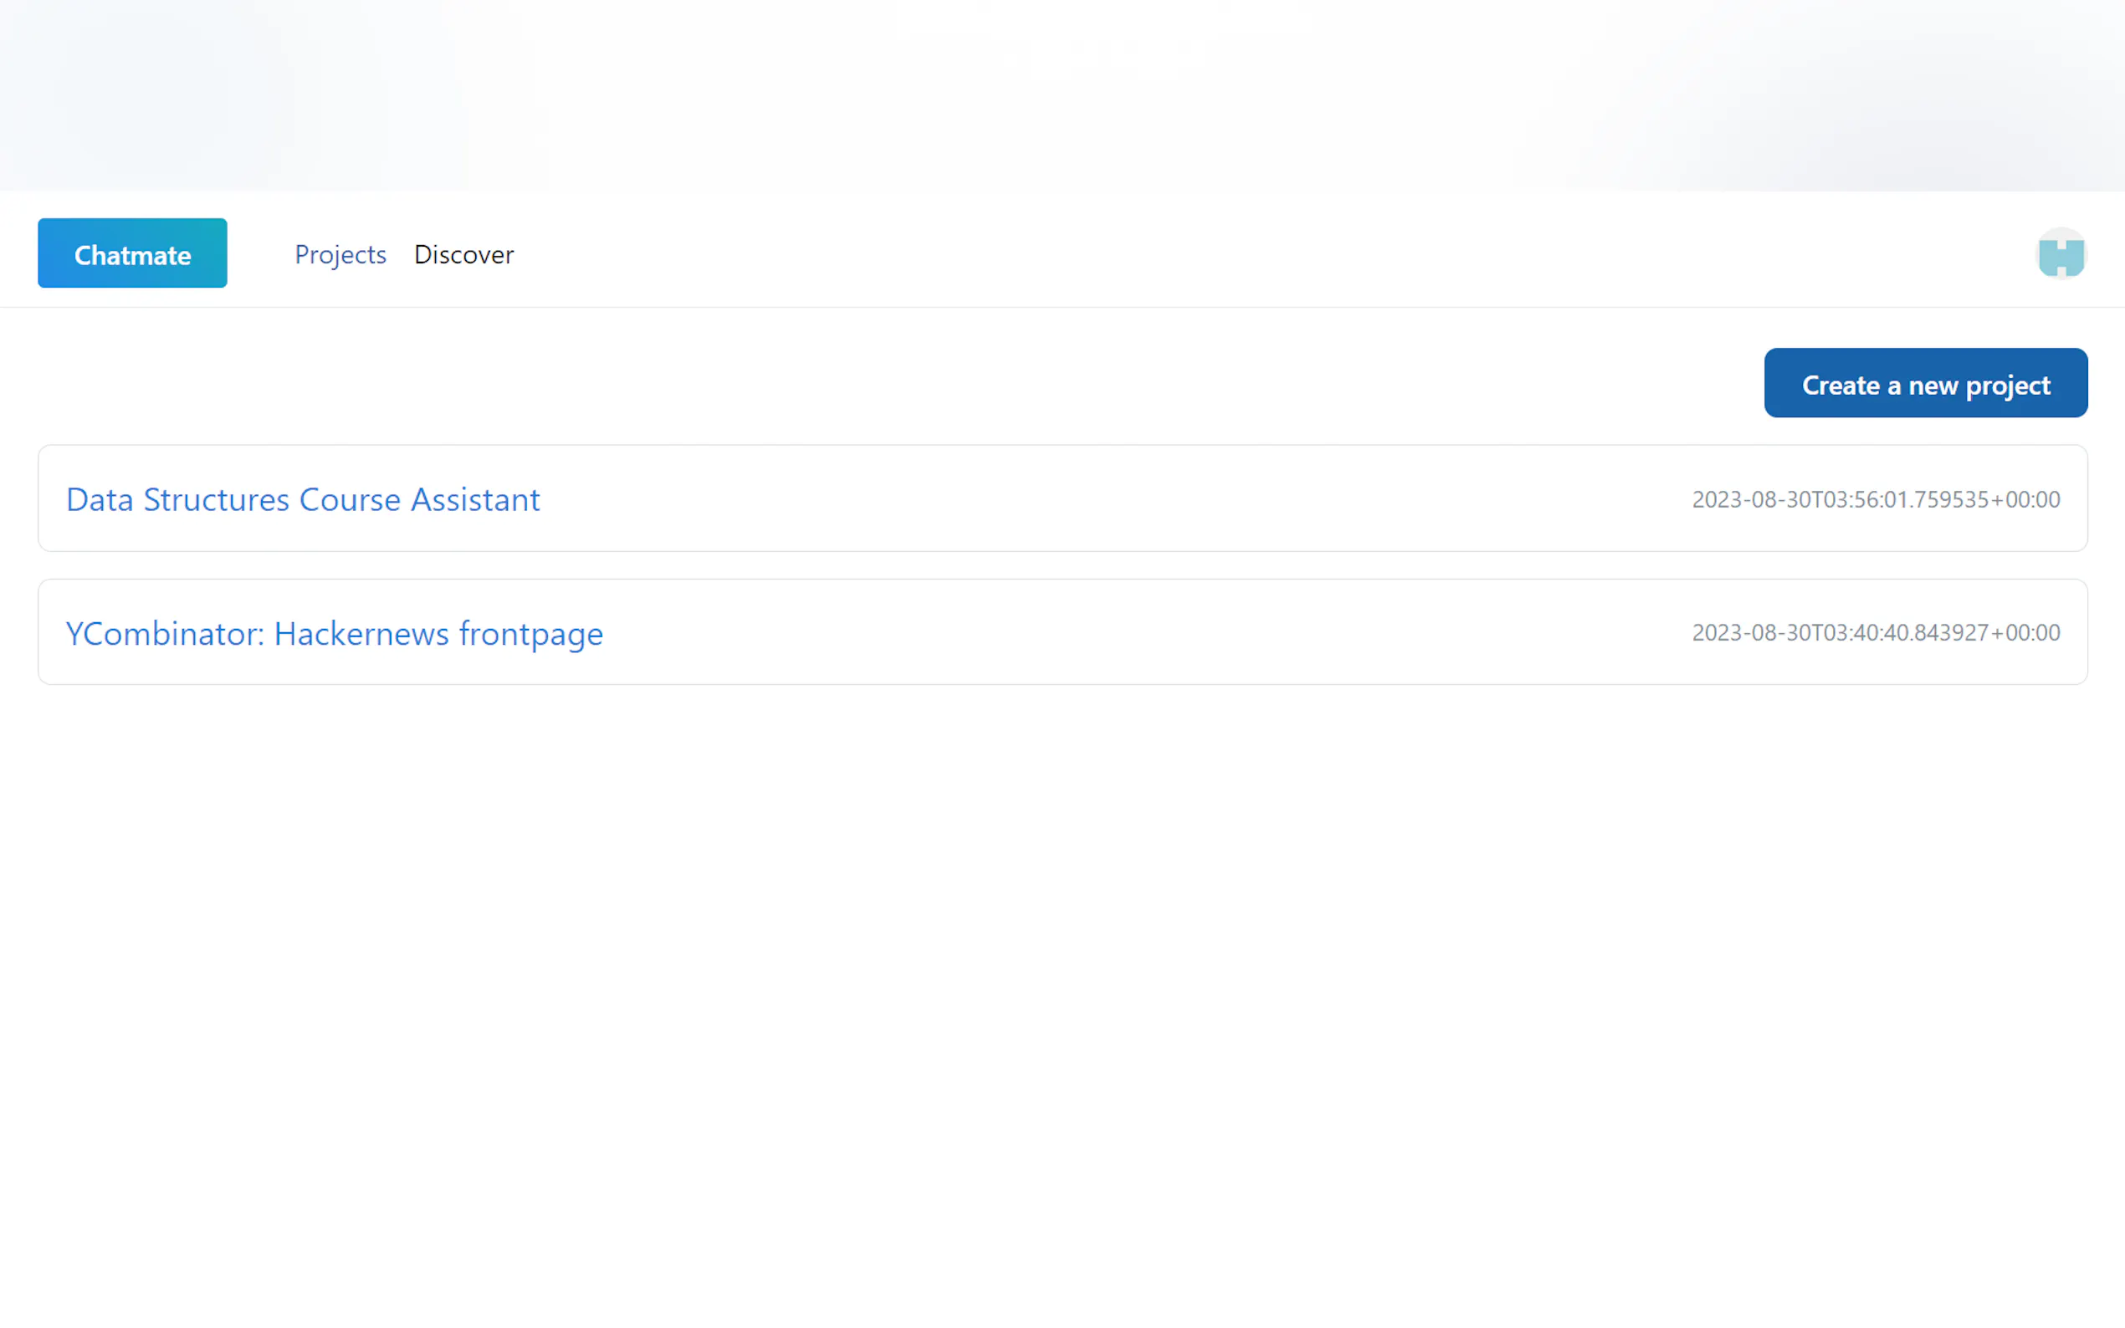This screenshot has height=1328, width=2125.
Task: Click the words Data Structures in project list
Action: [x=177, y=500]
